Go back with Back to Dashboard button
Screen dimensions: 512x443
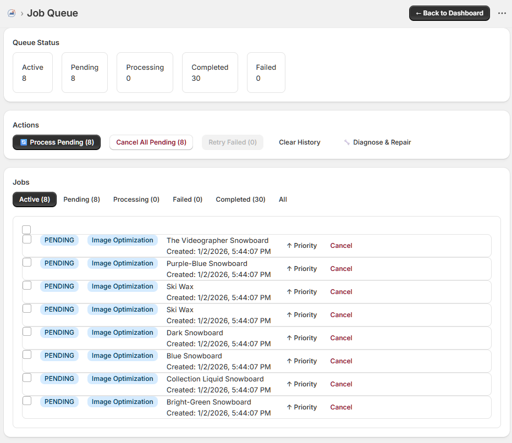[x=449, y=13]
